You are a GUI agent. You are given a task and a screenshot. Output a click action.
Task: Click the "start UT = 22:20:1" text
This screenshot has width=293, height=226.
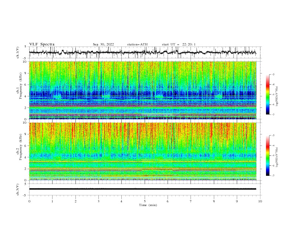[179, 44]
